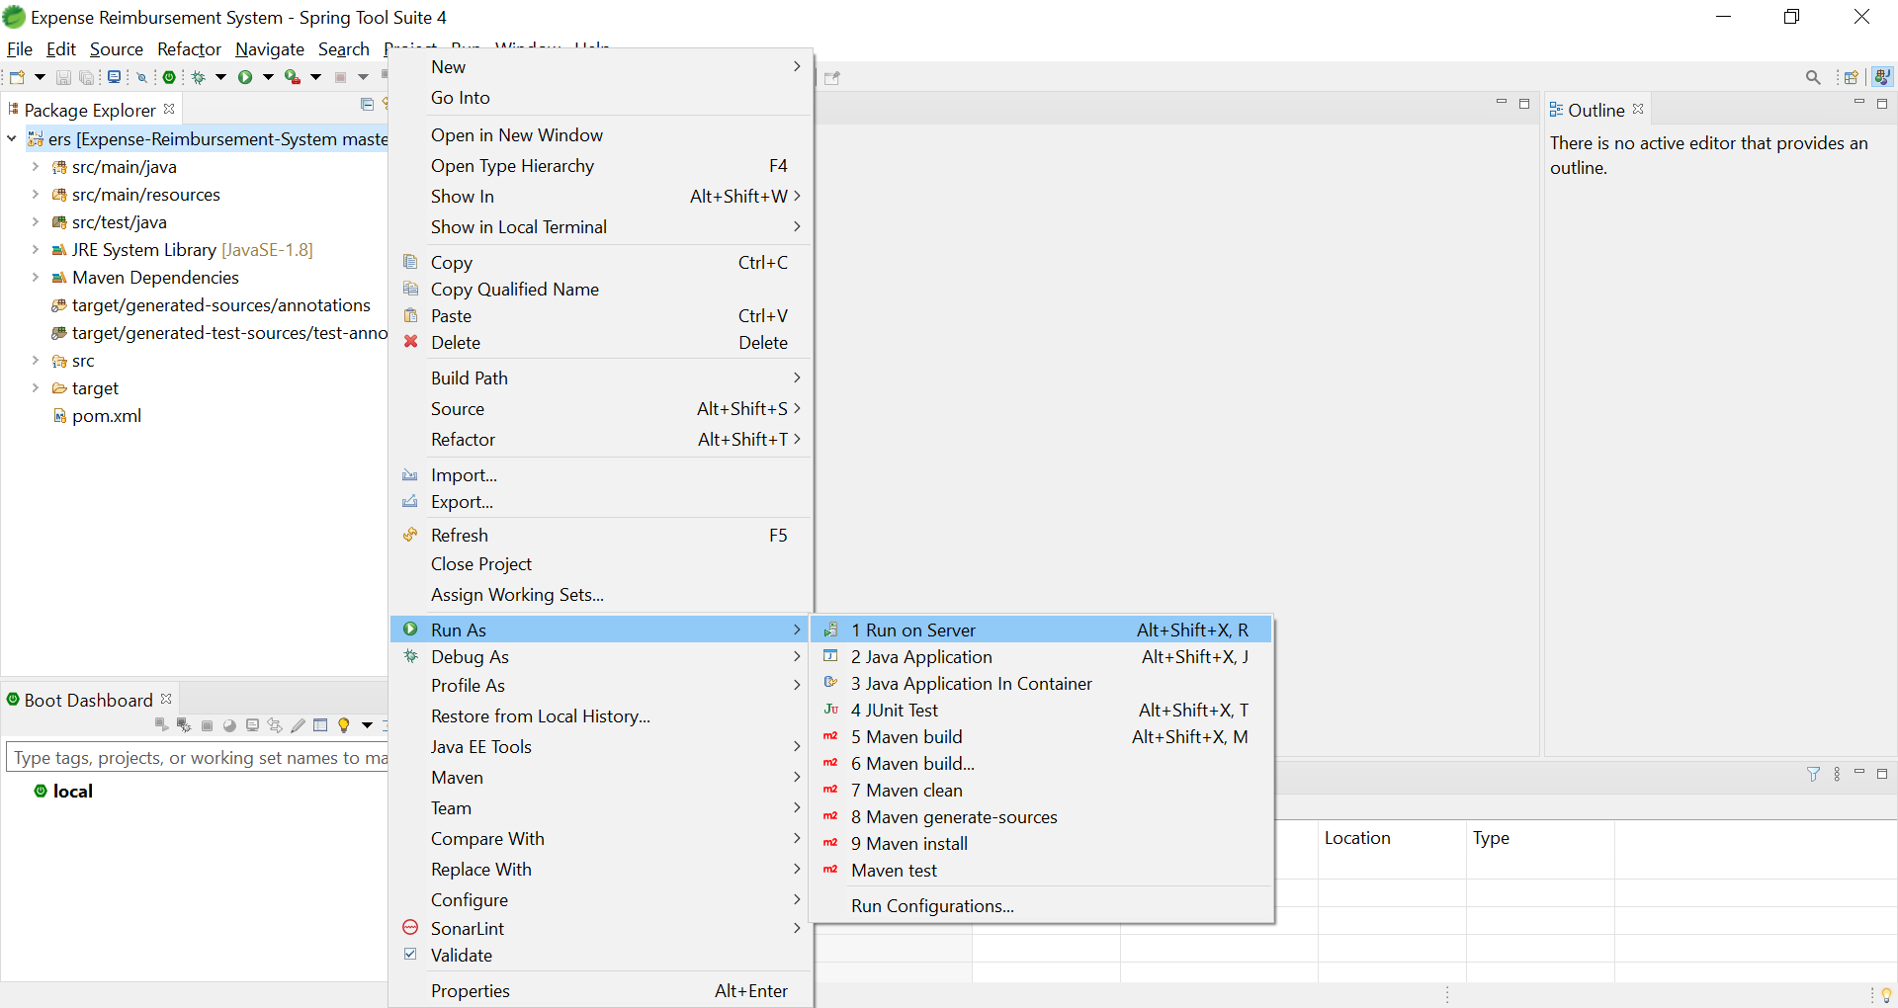1898x1008 pixels.
Task: Click the Save All toolbar icon
Action: pyautogui.click(x=87, y=77)
